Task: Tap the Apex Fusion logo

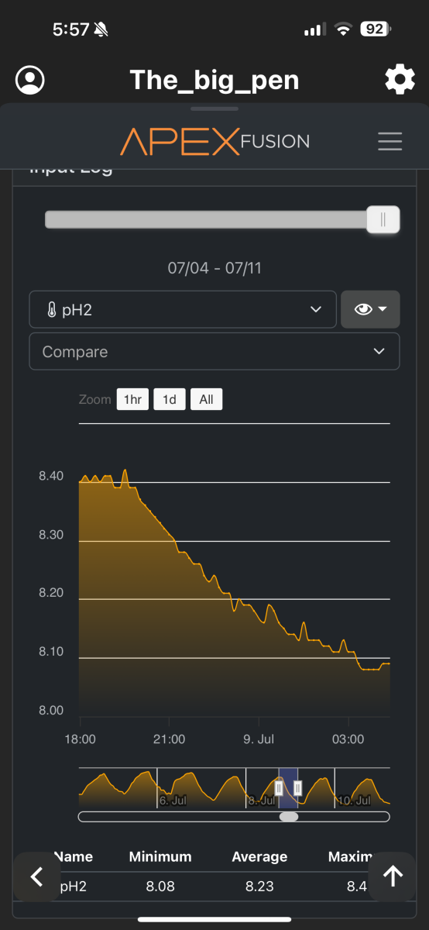Action: [214, 142]
